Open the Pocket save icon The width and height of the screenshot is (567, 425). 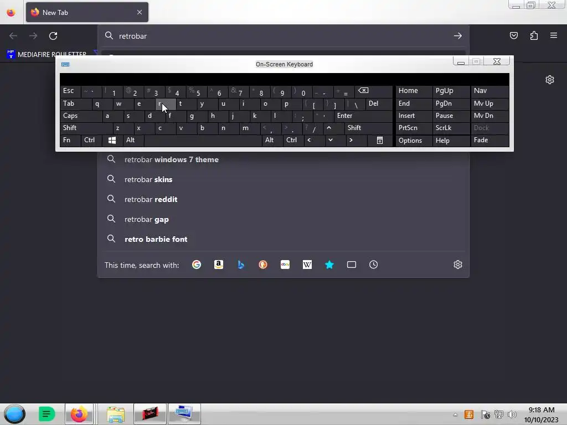(x=514, y=35)
